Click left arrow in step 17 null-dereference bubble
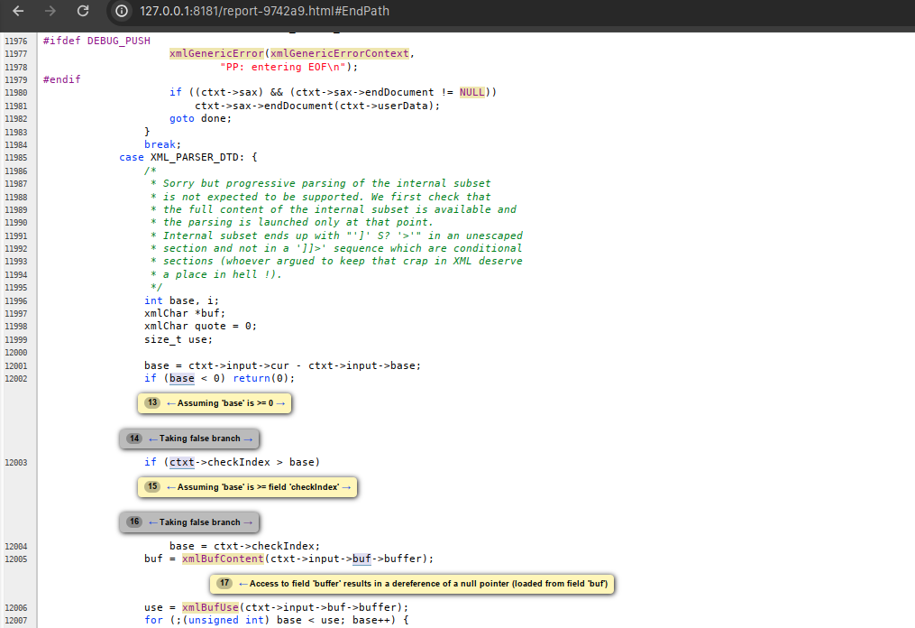 pos(242,584)
